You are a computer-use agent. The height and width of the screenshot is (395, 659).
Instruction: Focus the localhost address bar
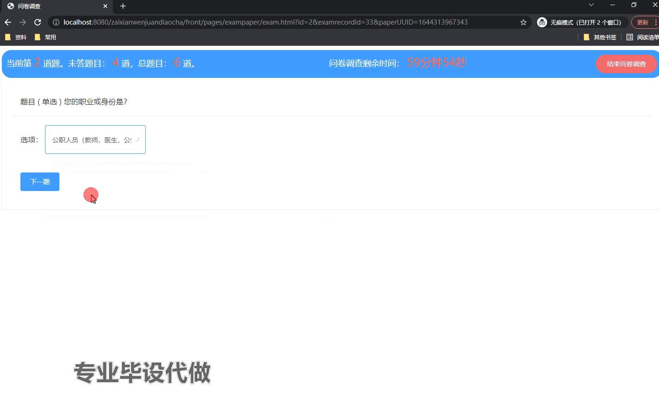[x=278, y=22]
